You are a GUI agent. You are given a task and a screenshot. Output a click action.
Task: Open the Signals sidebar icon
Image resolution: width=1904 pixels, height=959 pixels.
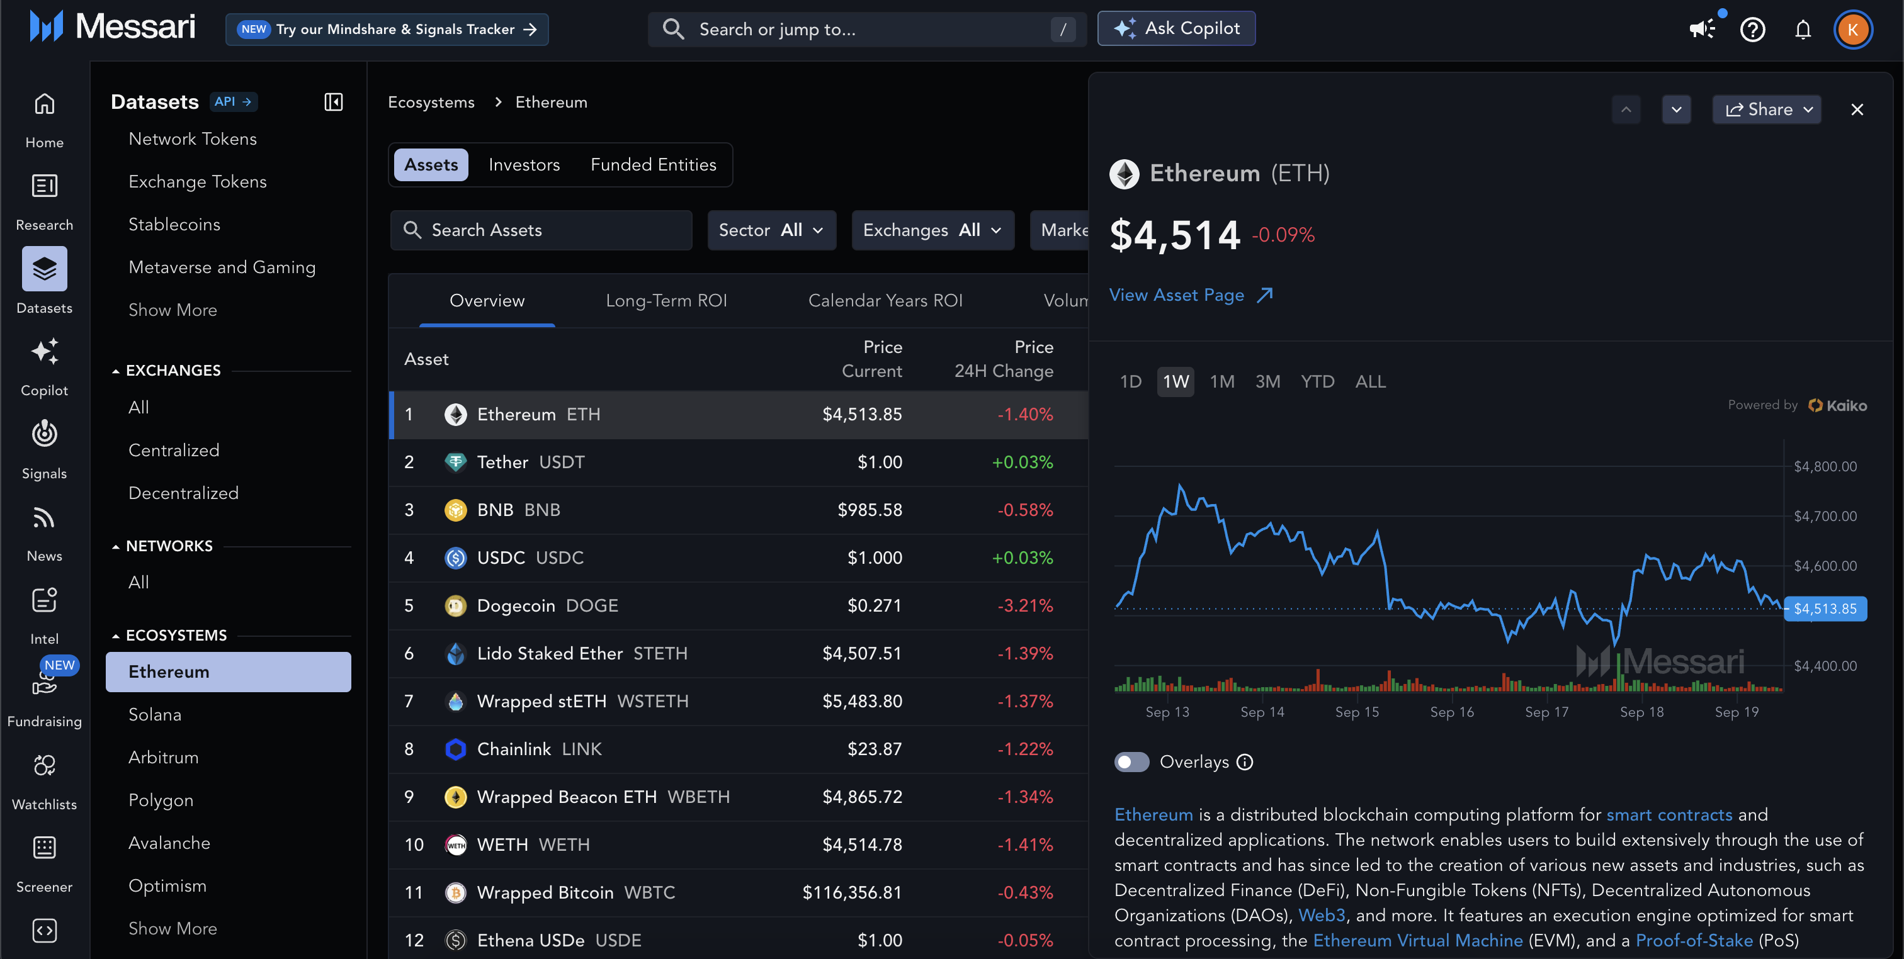click(44, 434)
